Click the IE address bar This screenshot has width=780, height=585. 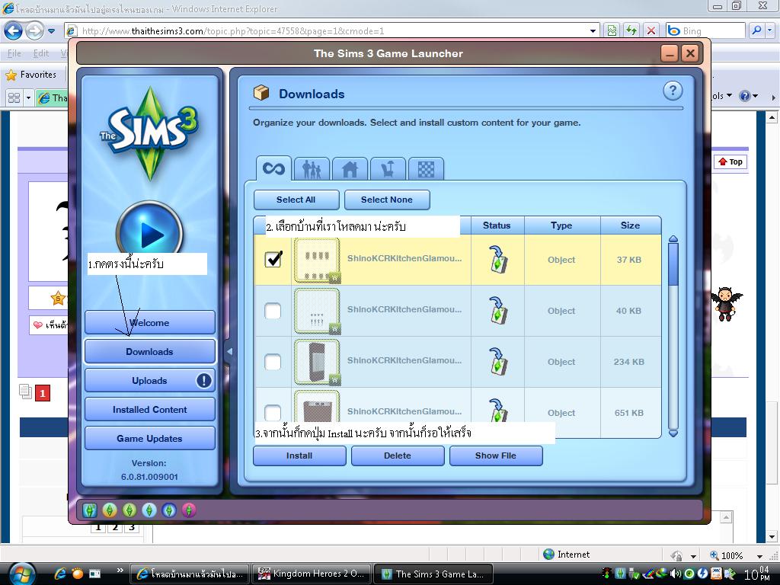[x=331, y=30]
